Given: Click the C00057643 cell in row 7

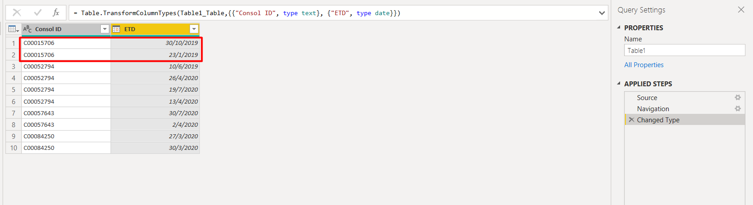Looking at the screenshot, I should pyautogui.click(x=66, y=113).
